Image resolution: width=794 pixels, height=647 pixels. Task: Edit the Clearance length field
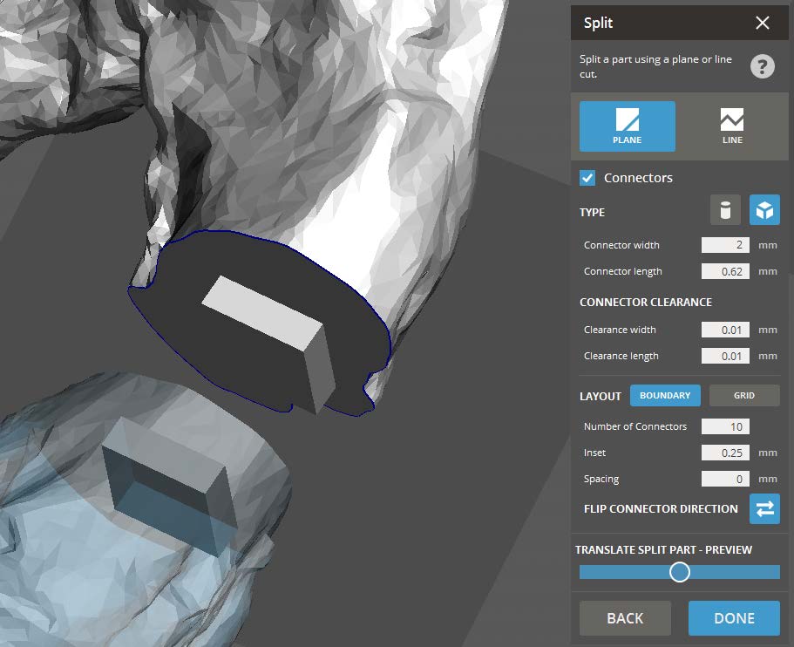(x=725, y=356)
